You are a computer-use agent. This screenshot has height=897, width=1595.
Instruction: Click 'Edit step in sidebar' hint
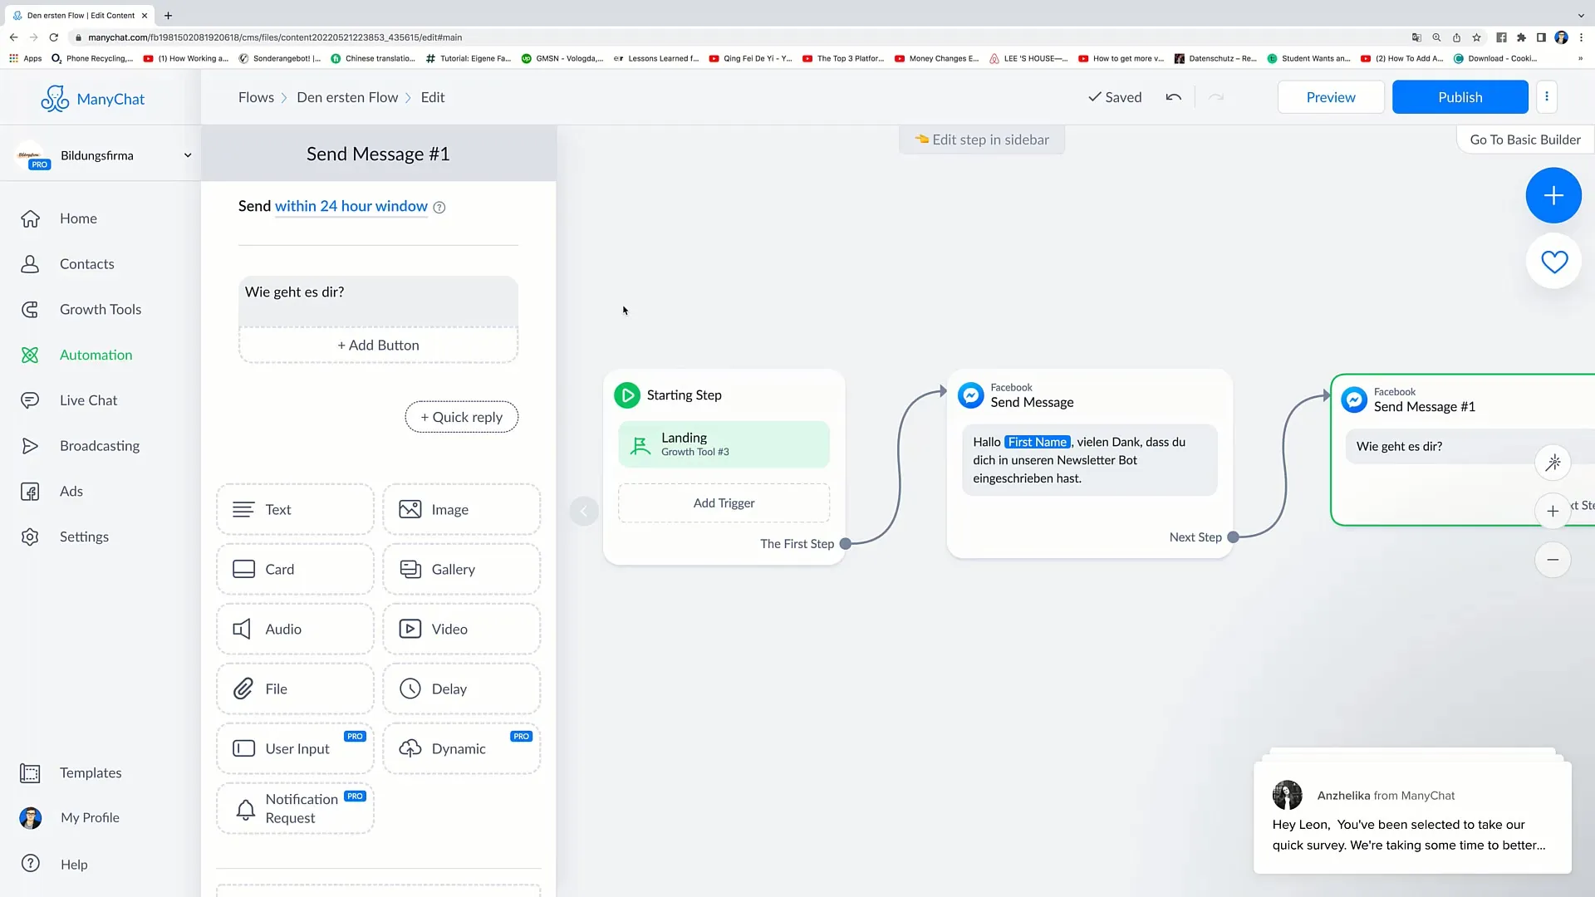click(982, 140)
